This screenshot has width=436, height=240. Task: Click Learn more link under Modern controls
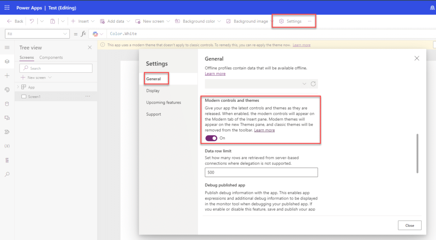point(264,130)
